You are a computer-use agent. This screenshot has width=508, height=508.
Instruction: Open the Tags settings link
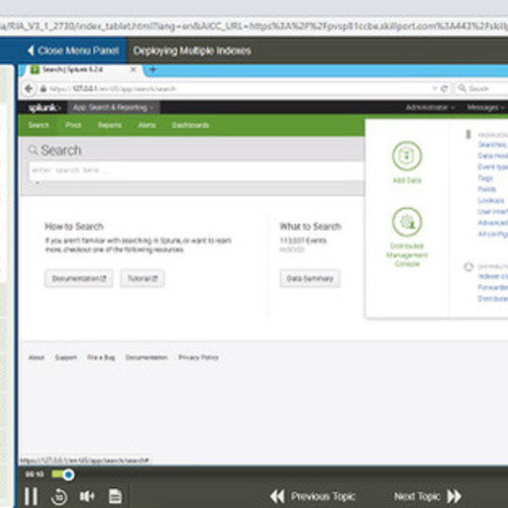click(485, 178)
